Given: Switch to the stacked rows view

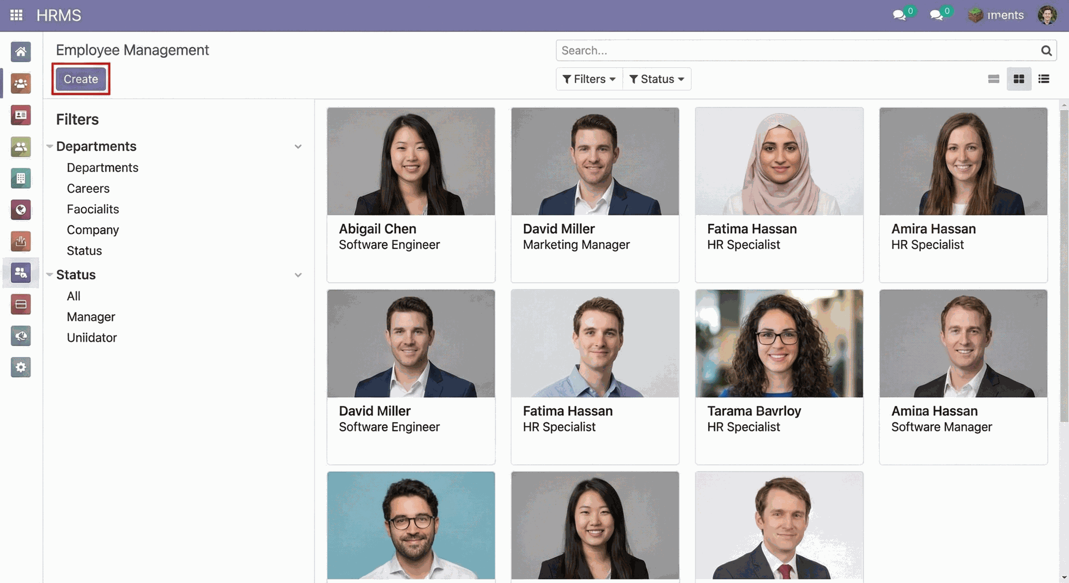Looking at the screenshot, I should (993, 79).
